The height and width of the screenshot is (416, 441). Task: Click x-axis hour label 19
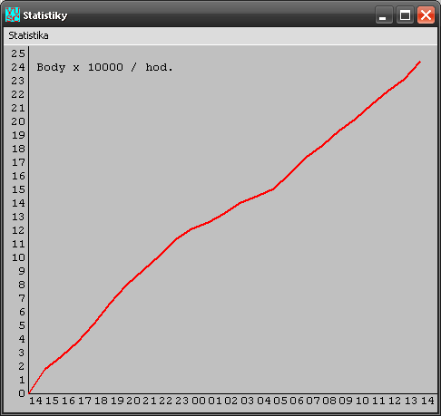[x=117, y=401]
